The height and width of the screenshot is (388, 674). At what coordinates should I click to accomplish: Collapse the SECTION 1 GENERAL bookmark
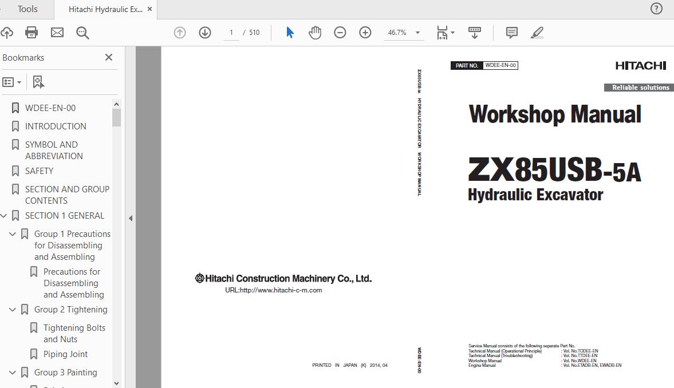click(x=4, y=216)
